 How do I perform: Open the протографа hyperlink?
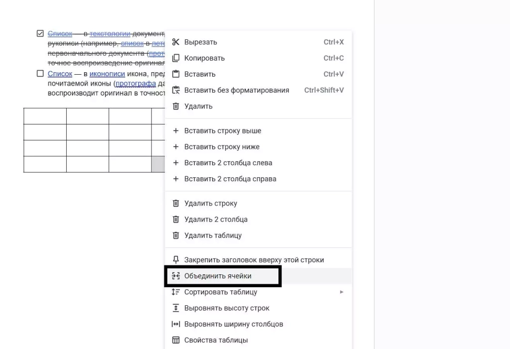tap(136, 83)
